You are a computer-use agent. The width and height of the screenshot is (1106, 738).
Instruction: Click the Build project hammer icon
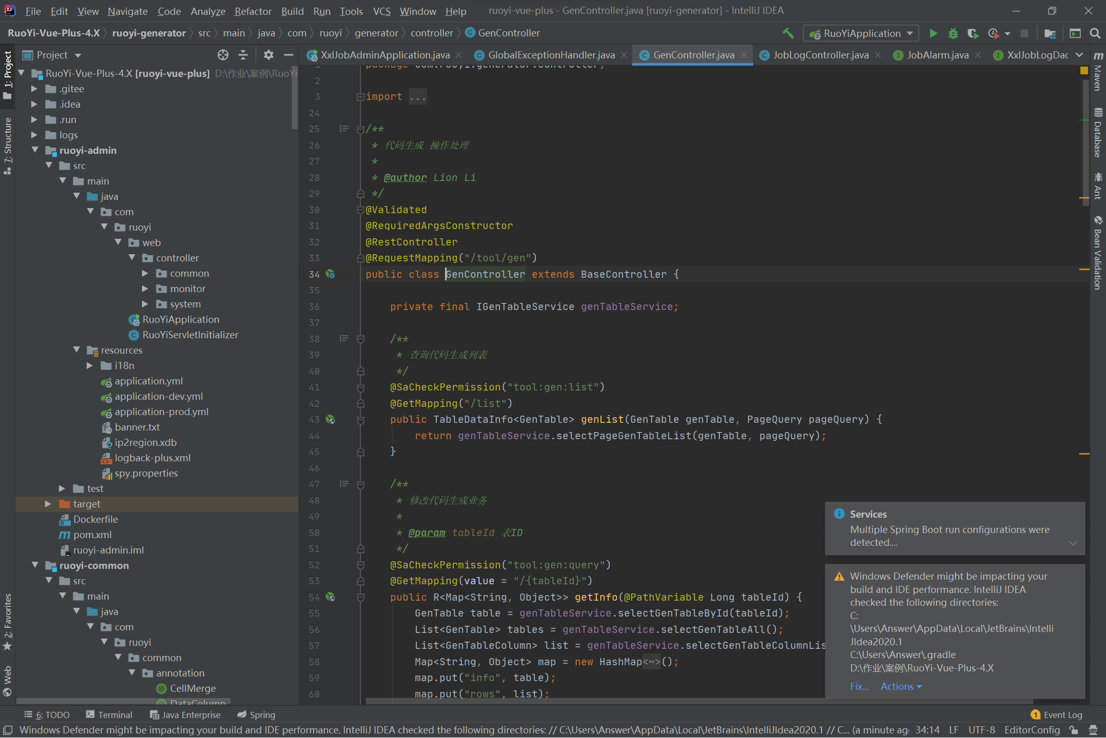pyautogui.click(x=788, y=33)
